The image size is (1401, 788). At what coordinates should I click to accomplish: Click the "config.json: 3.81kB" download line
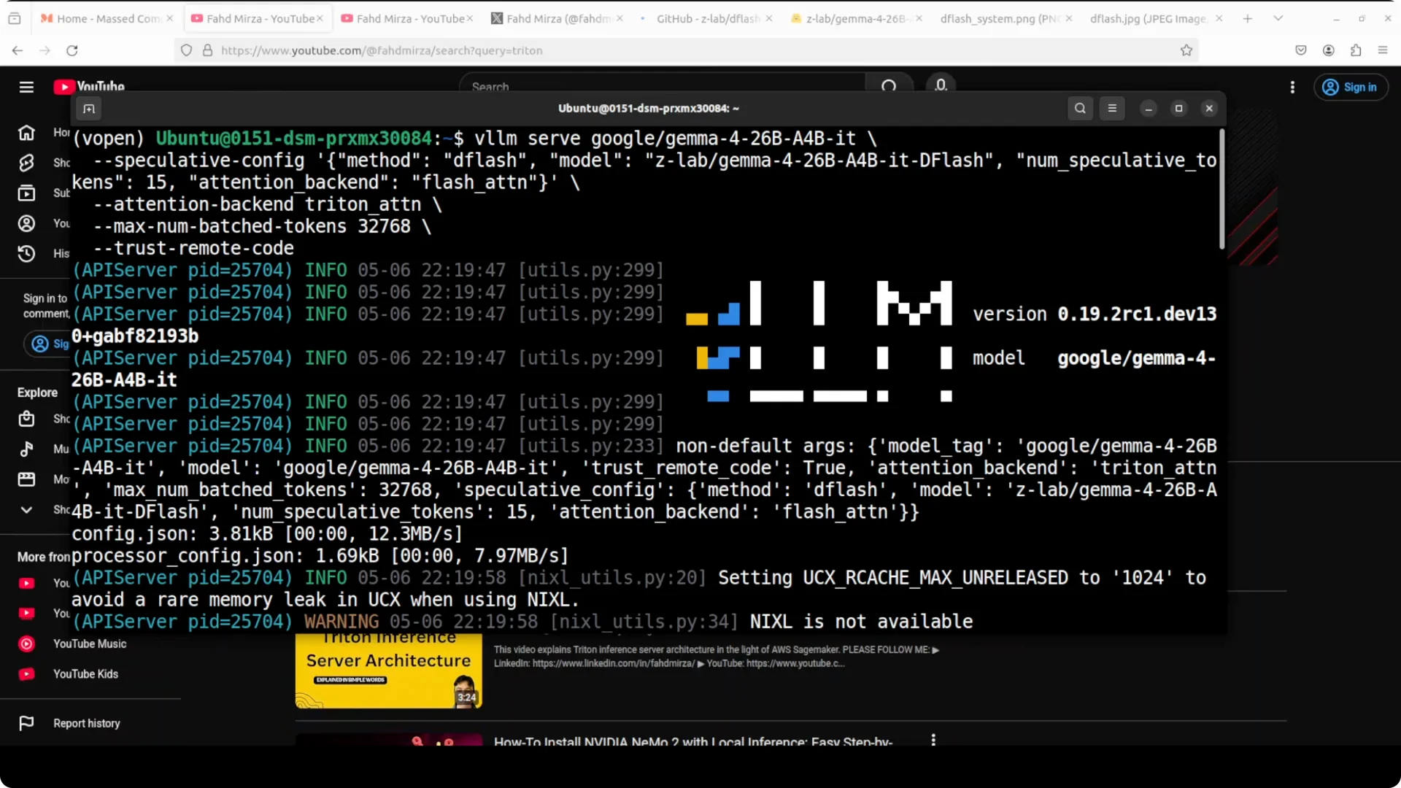267,534
